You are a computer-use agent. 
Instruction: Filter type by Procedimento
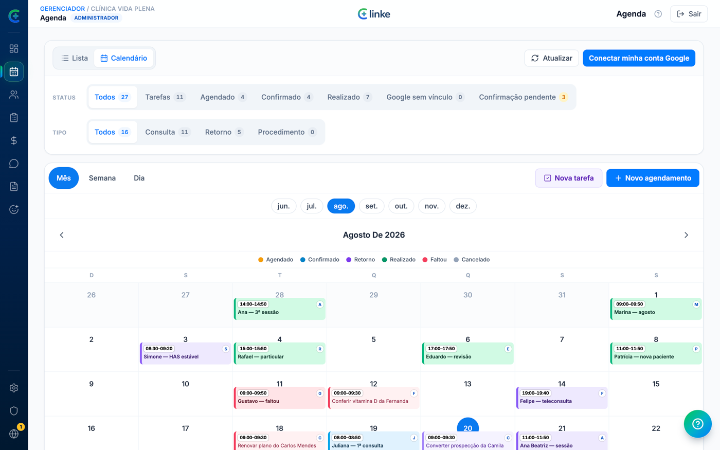click(287, 132)
